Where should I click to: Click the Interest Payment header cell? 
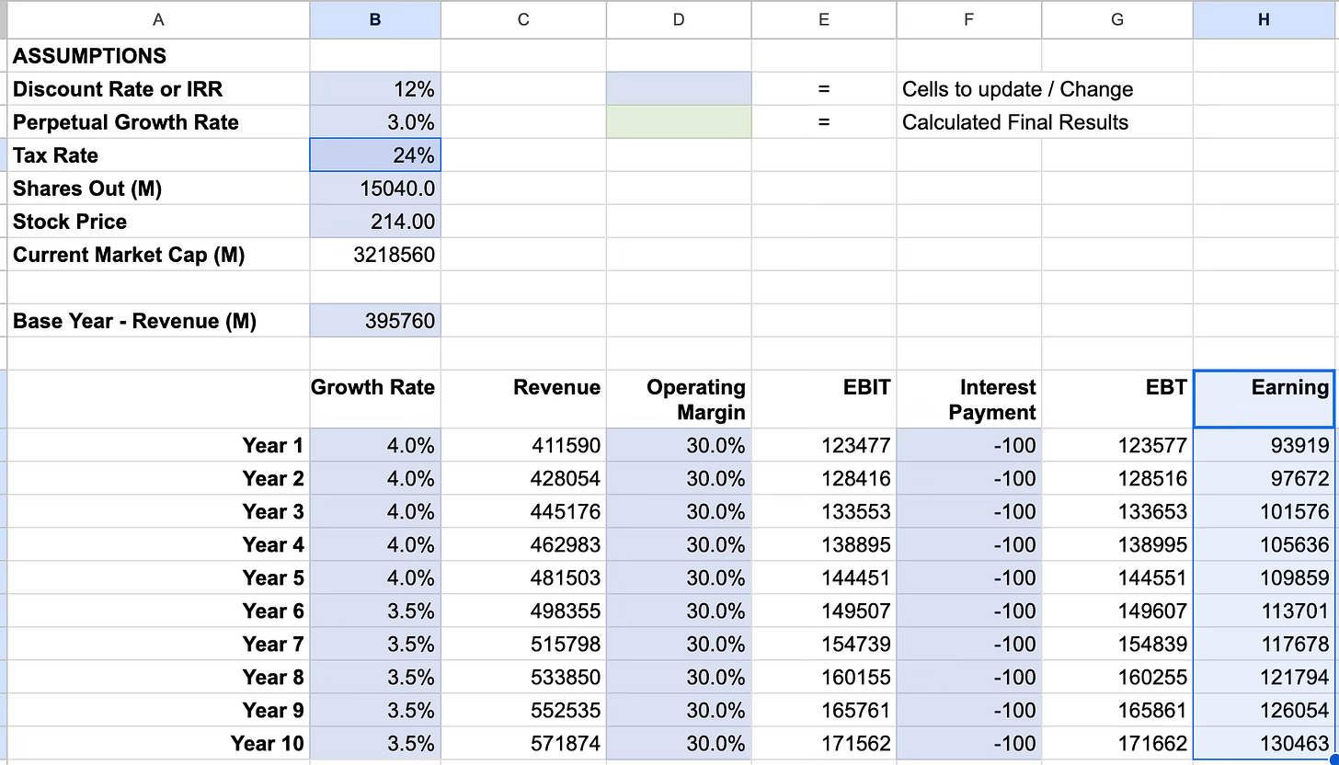(x=968, y=399)
